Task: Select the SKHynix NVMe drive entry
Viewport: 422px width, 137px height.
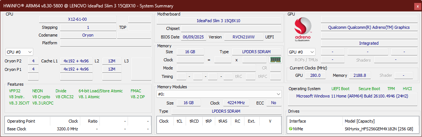Action: 352,129
